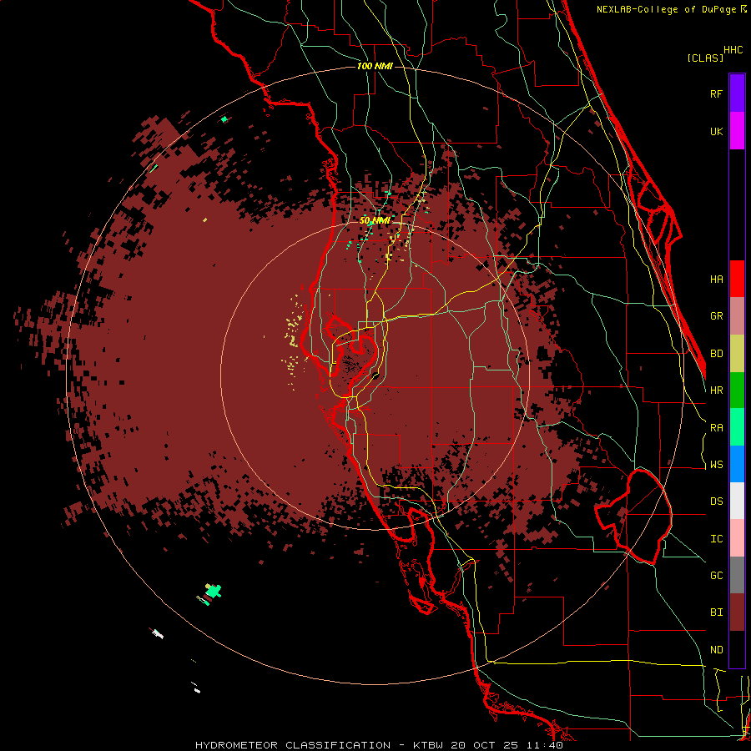
Task: Click the "UK" legend label
Action: (717, 132)
